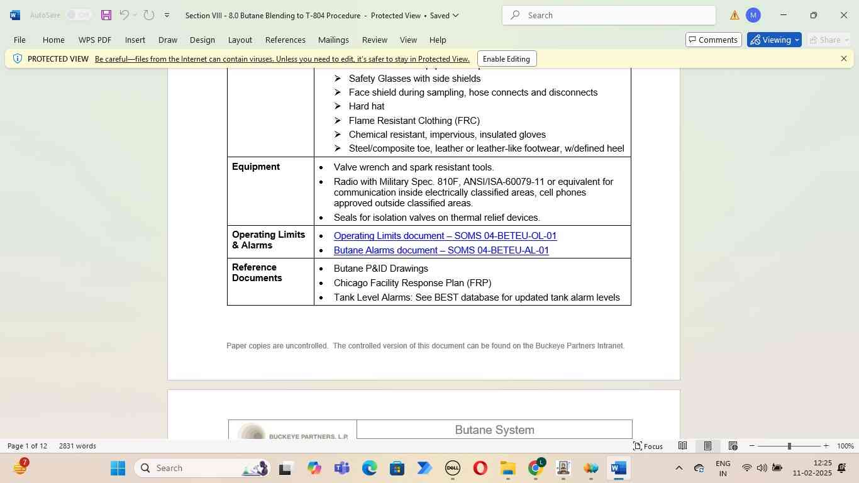
Task: Open the Viewing mode dropdown
Action: (x=774, y=40)
